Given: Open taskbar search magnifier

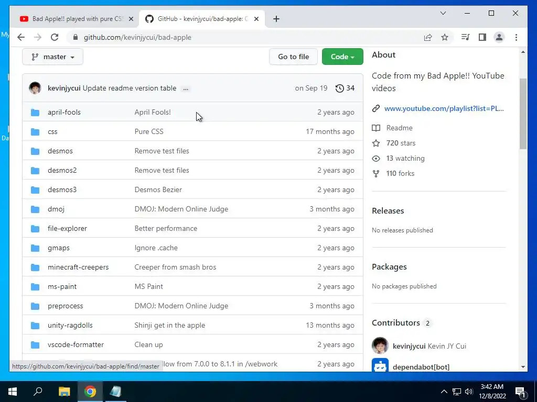Looking at the screenshot, I should (x=38, y=391).
